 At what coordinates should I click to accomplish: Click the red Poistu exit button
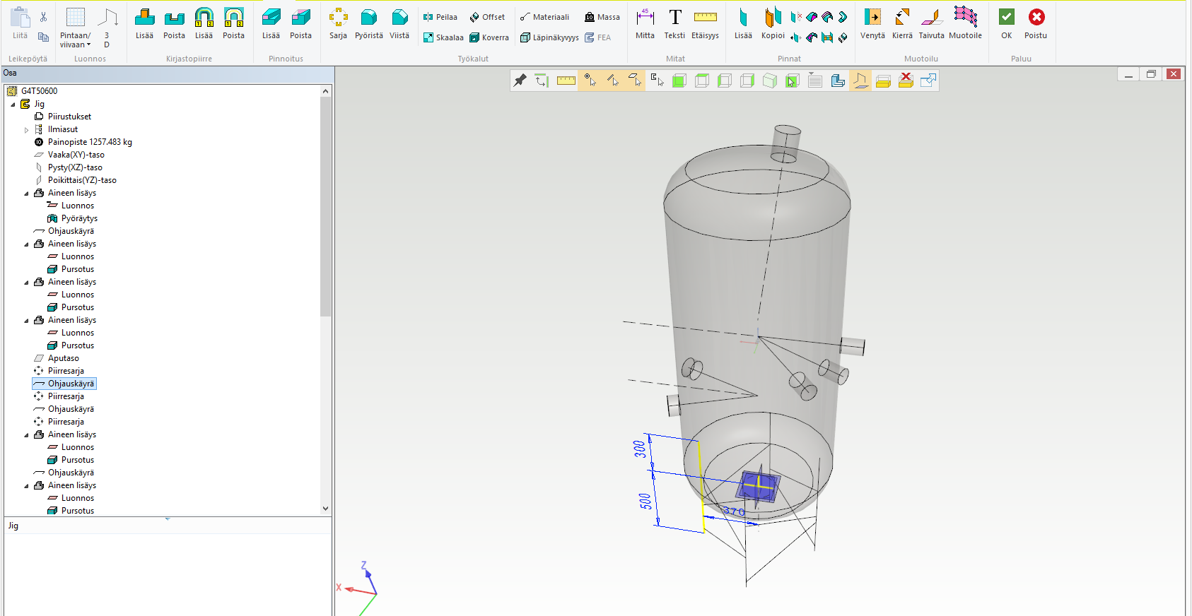[x=1036, y=23]
